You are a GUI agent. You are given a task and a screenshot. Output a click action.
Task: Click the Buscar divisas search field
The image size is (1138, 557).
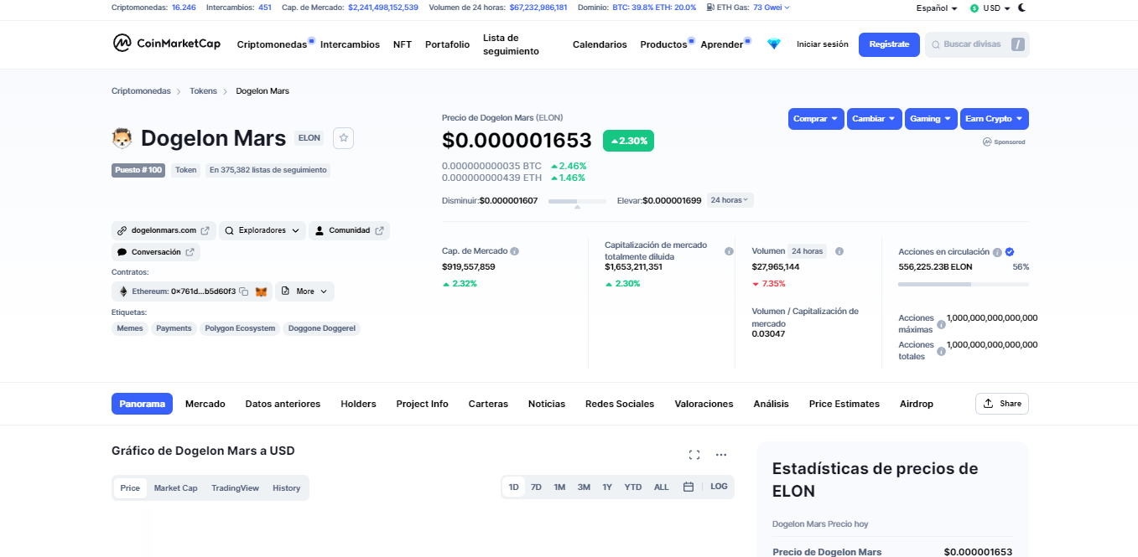click(x=977, y=44)
